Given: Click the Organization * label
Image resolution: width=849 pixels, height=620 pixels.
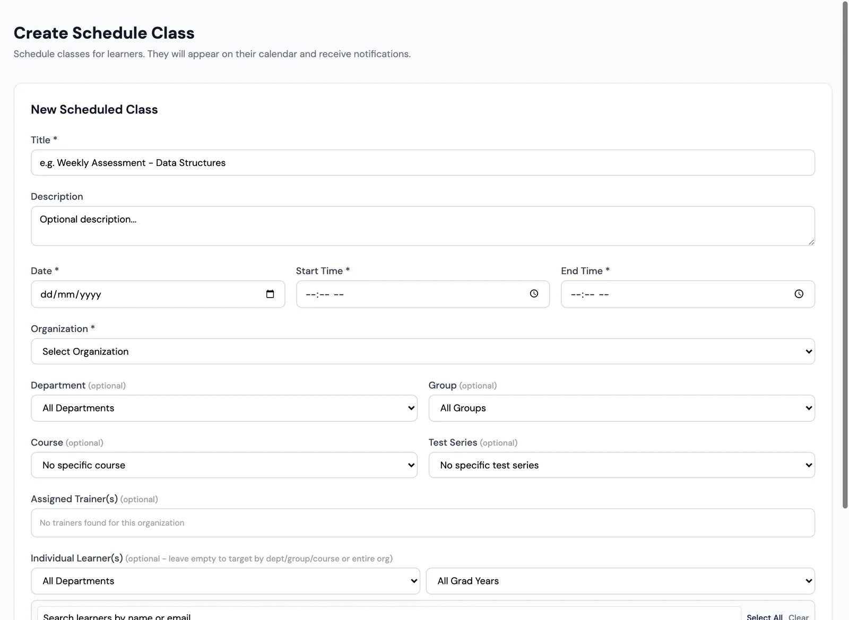Looking at the screenshot, I should 63,329.
